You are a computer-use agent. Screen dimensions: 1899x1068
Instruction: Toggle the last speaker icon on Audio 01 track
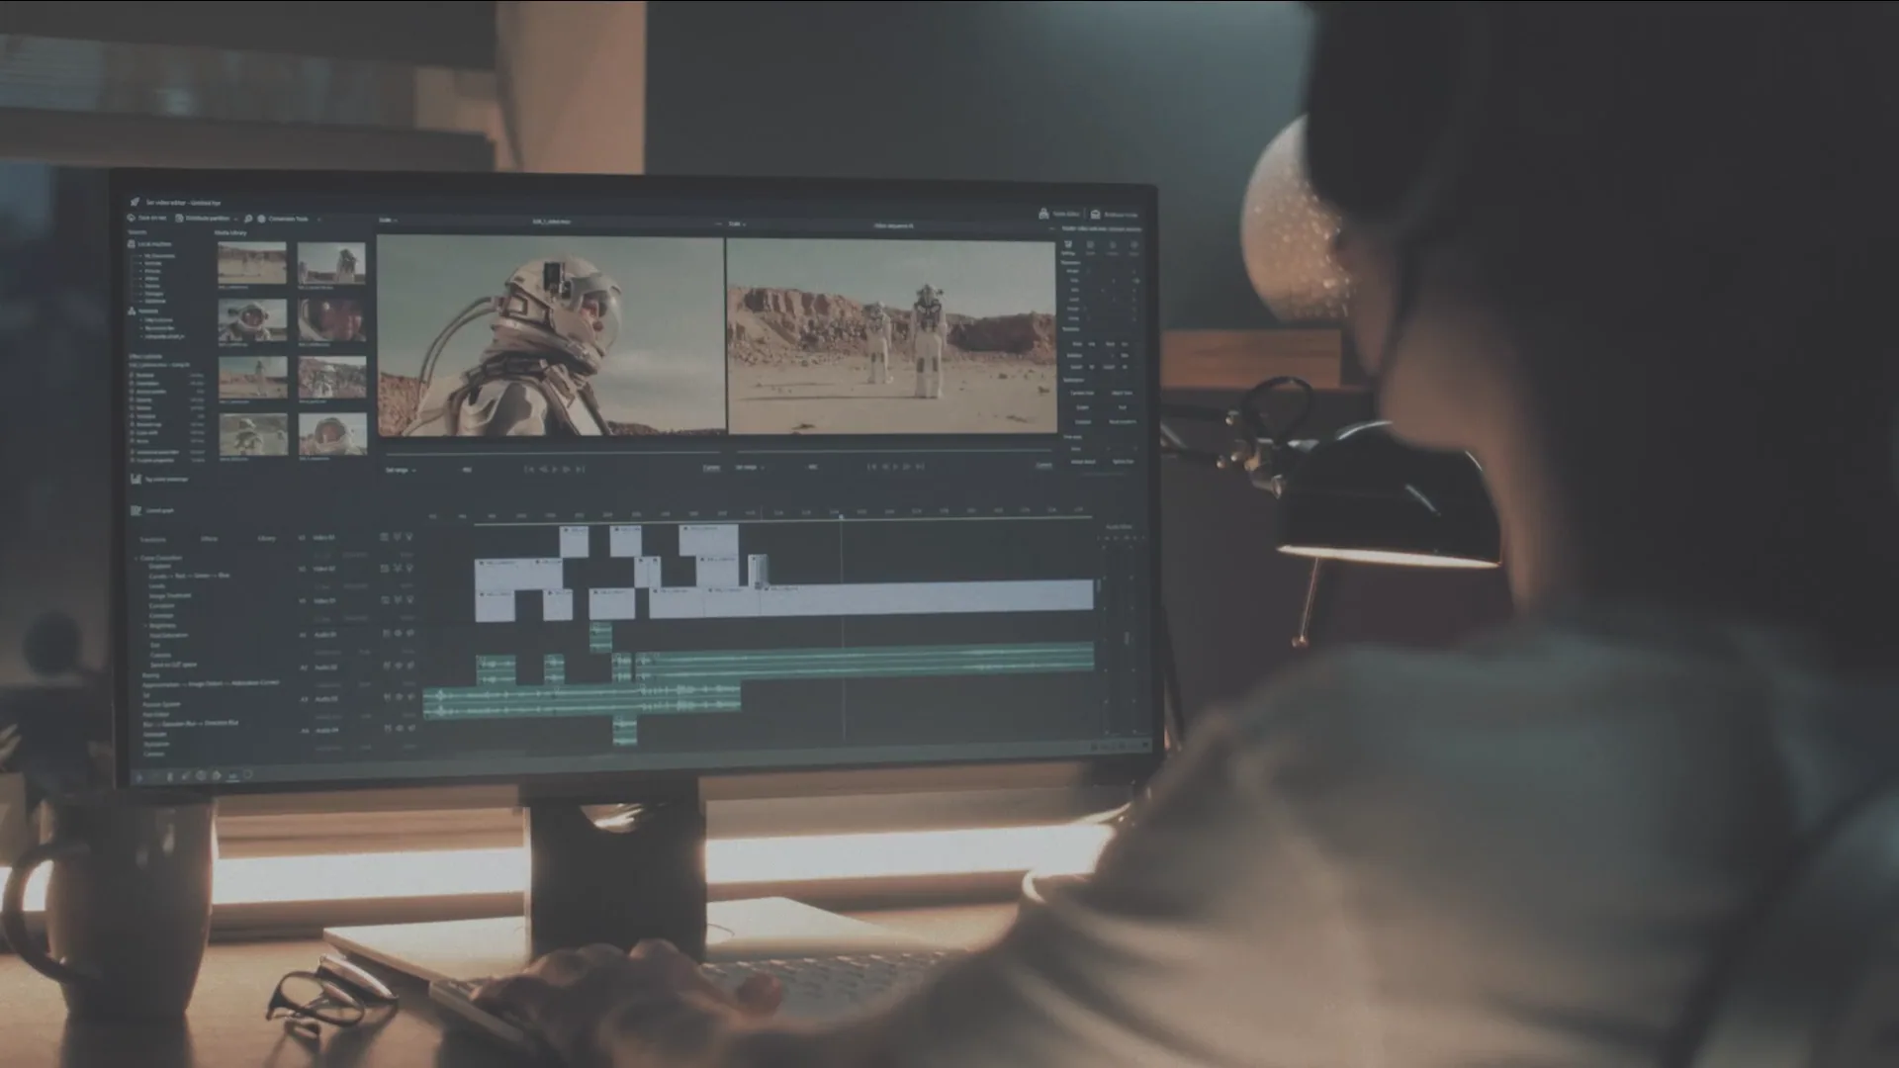pos(409,634)
